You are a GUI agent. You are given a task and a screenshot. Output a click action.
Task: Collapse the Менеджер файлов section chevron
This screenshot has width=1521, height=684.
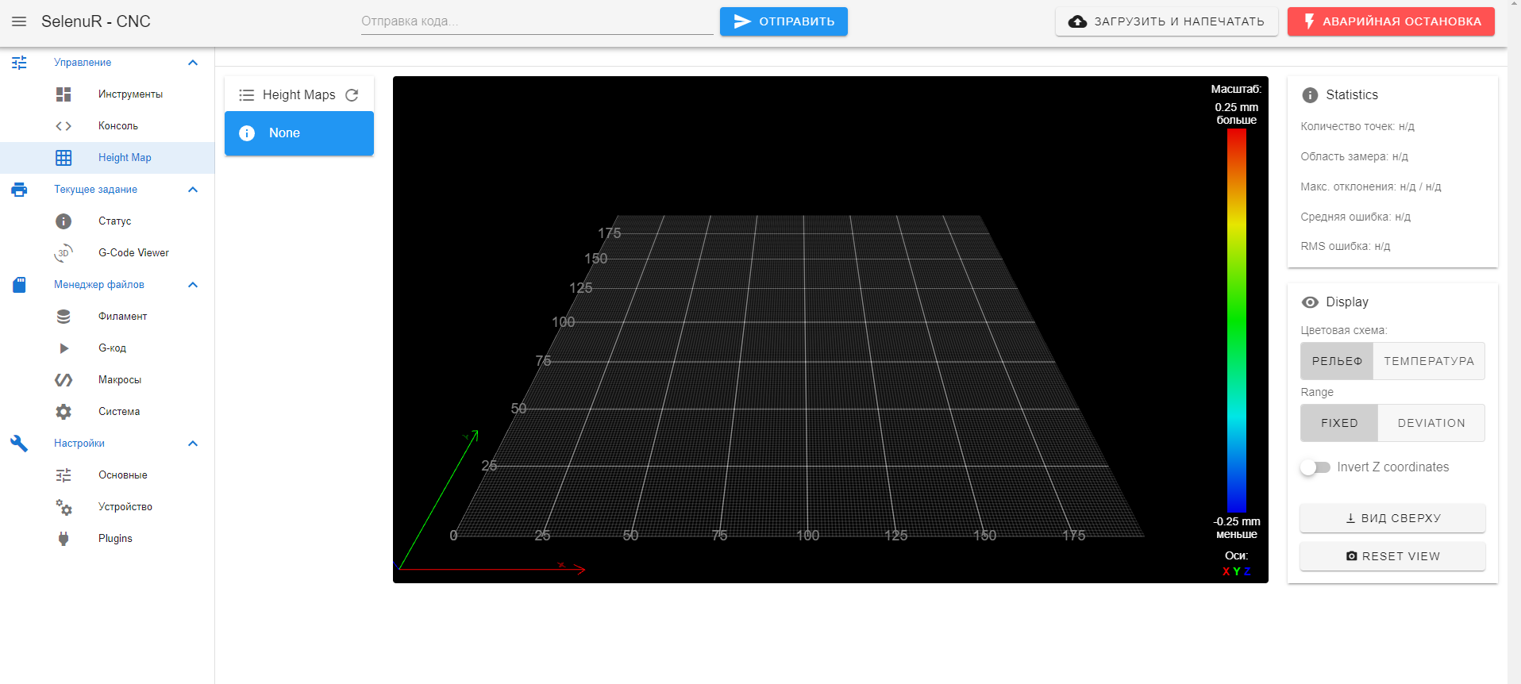point(193,285)
